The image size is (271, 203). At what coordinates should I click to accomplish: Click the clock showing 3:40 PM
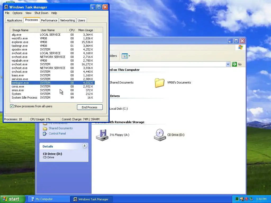click(x=261, y=199)
